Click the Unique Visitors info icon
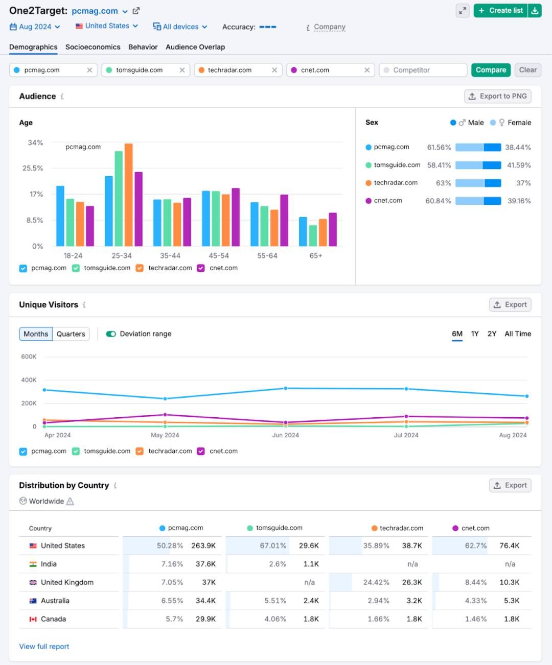Image resolution: width=552 pixels, height=665 pixels. click(84, 305)
